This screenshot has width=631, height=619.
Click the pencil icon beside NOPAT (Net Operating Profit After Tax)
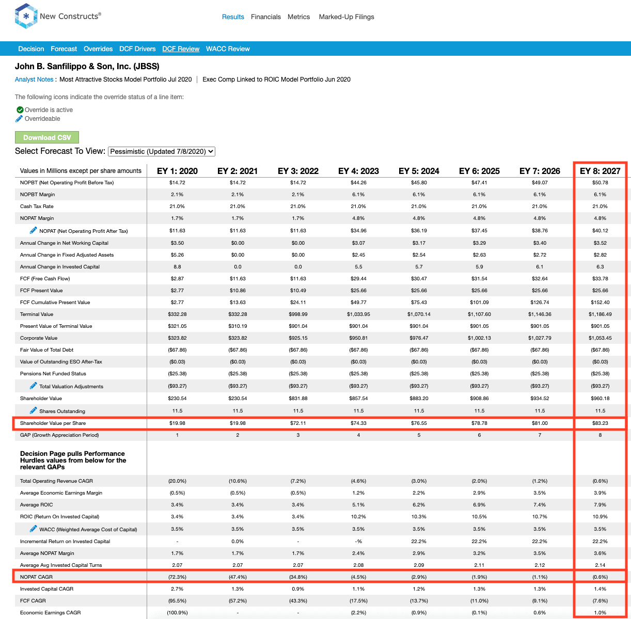tap(34, 230)
